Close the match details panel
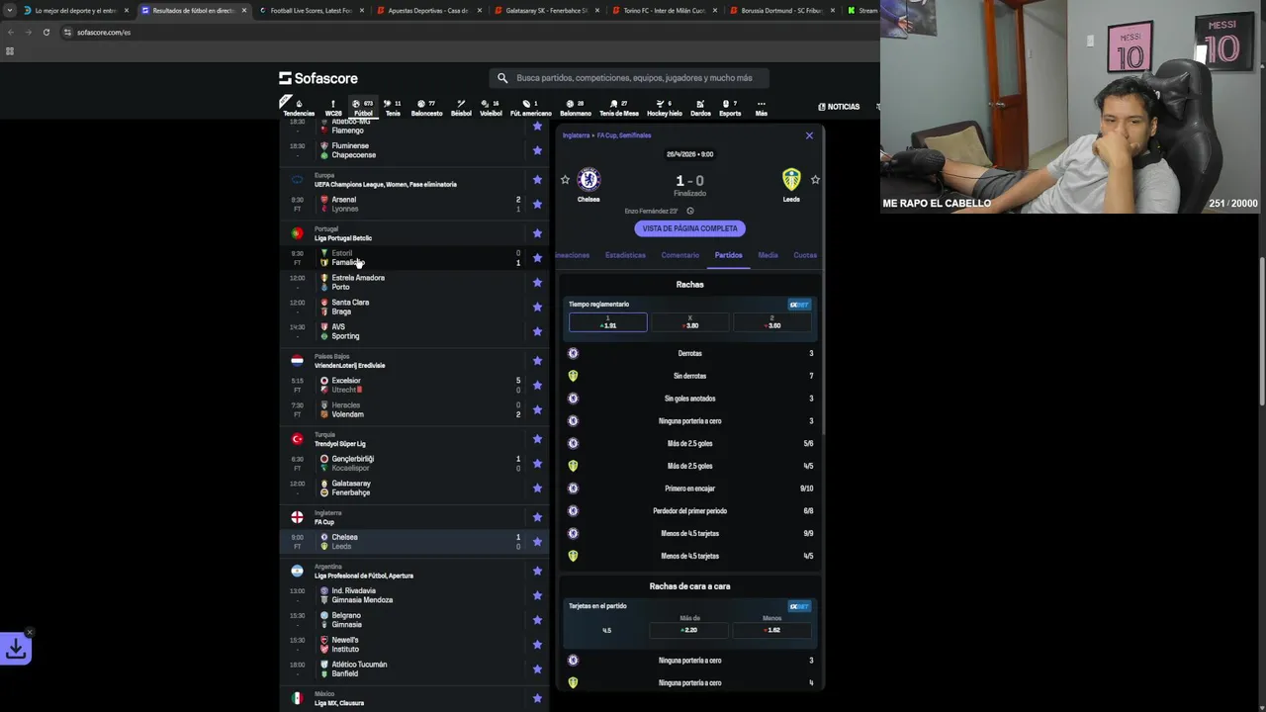This screenshot has height=712, width=1266. point(809,135)
